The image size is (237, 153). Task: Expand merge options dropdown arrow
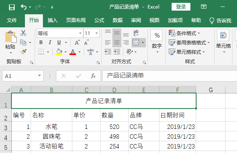(143, 43)
